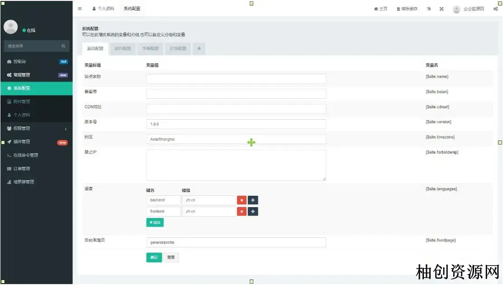This screenshot has width=503, height=285.
Task: Switch to the 邮件配置 tab
Action: [x=123, y=48]
